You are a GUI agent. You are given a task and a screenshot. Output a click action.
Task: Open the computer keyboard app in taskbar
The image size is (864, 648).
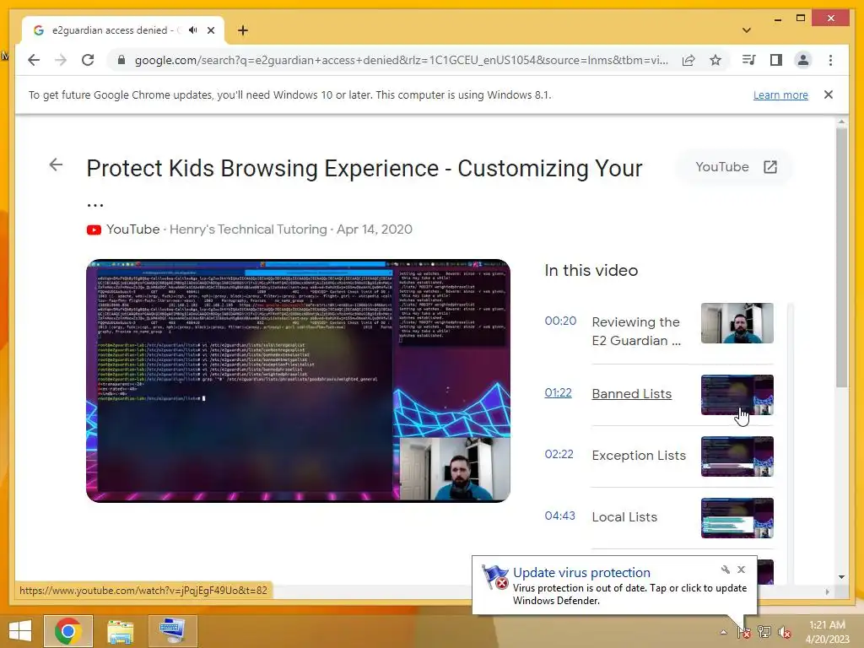(x=172, y=631)
